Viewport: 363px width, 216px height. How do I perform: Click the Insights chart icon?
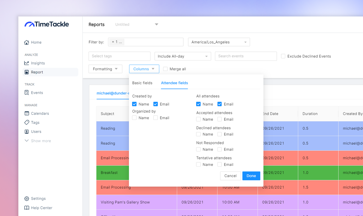pos(26,63)
